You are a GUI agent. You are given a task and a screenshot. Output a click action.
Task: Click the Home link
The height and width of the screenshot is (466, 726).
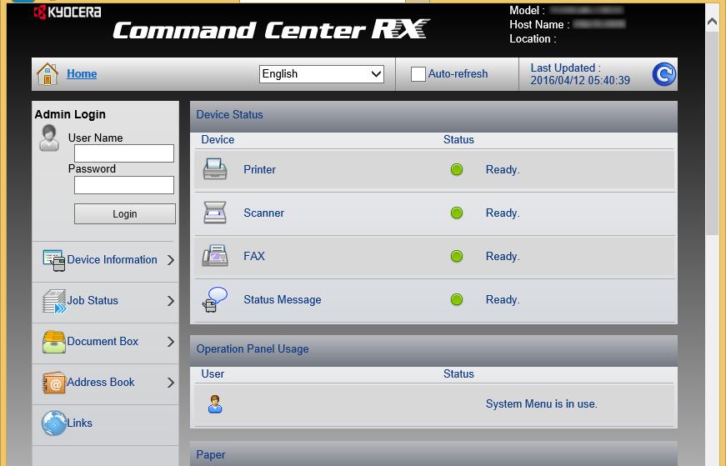point(82,73)
